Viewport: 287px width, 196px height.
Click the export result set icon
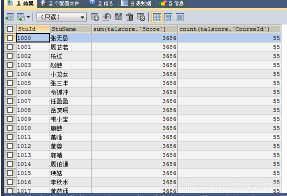10,17
